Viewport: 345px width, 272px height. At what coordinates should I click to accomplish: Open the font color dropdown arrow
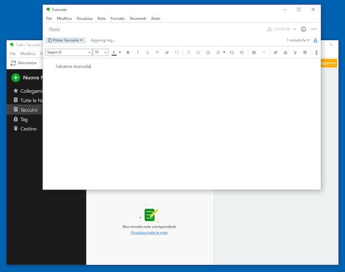click(x=120, y=53)
